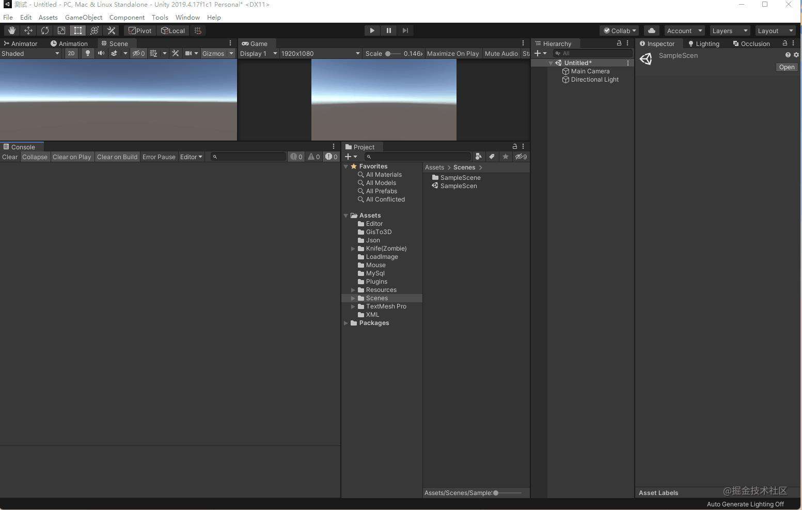Viewport: 802px width, 510px height.
Task: Toggle hidden objects visibility in Scene
Action: pyautogui.click(x=138, y=53)
